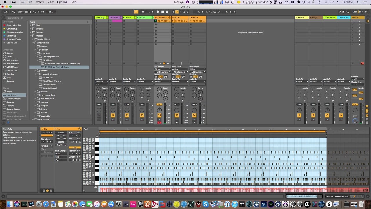Image resolution: width=371 pixels, height=209 pixels.
Task: Open Plug-Ins category in browser
Action: point(10,74)
